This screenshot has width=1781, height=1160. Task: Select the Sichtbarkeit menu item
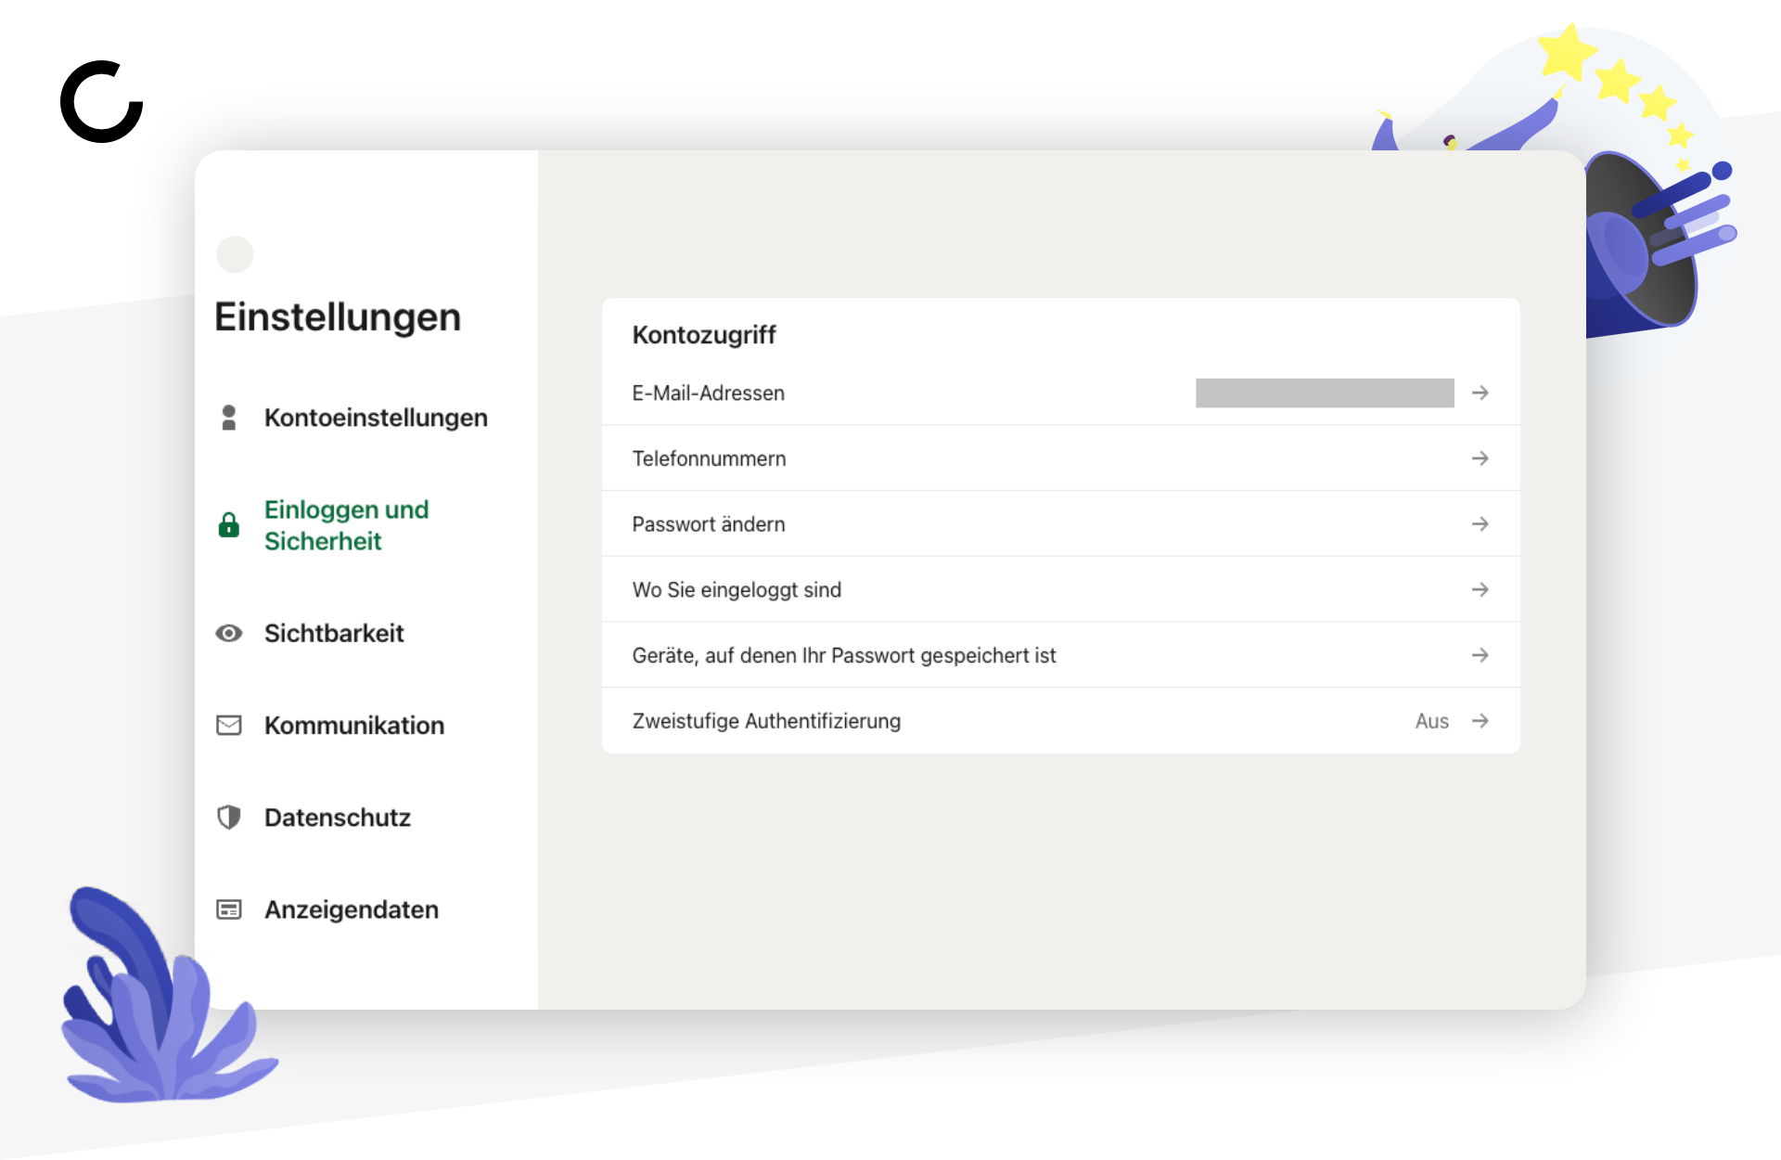click(334, 633)
